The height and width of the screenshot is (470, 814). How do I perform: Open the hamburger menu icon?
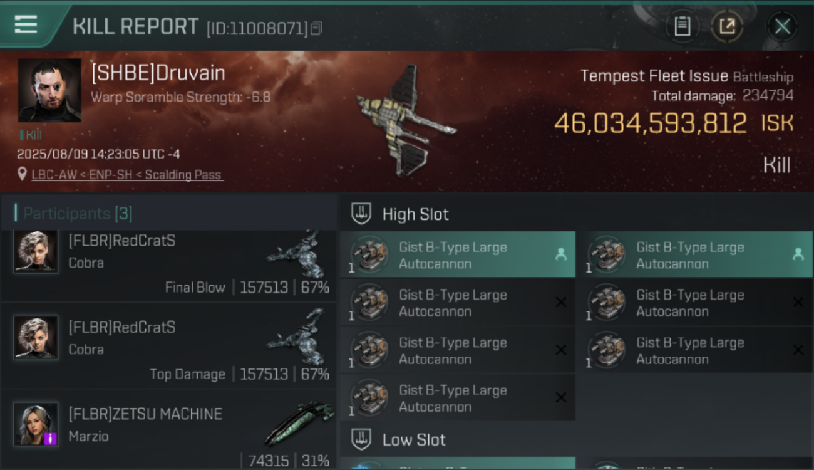tap(26, 24)
